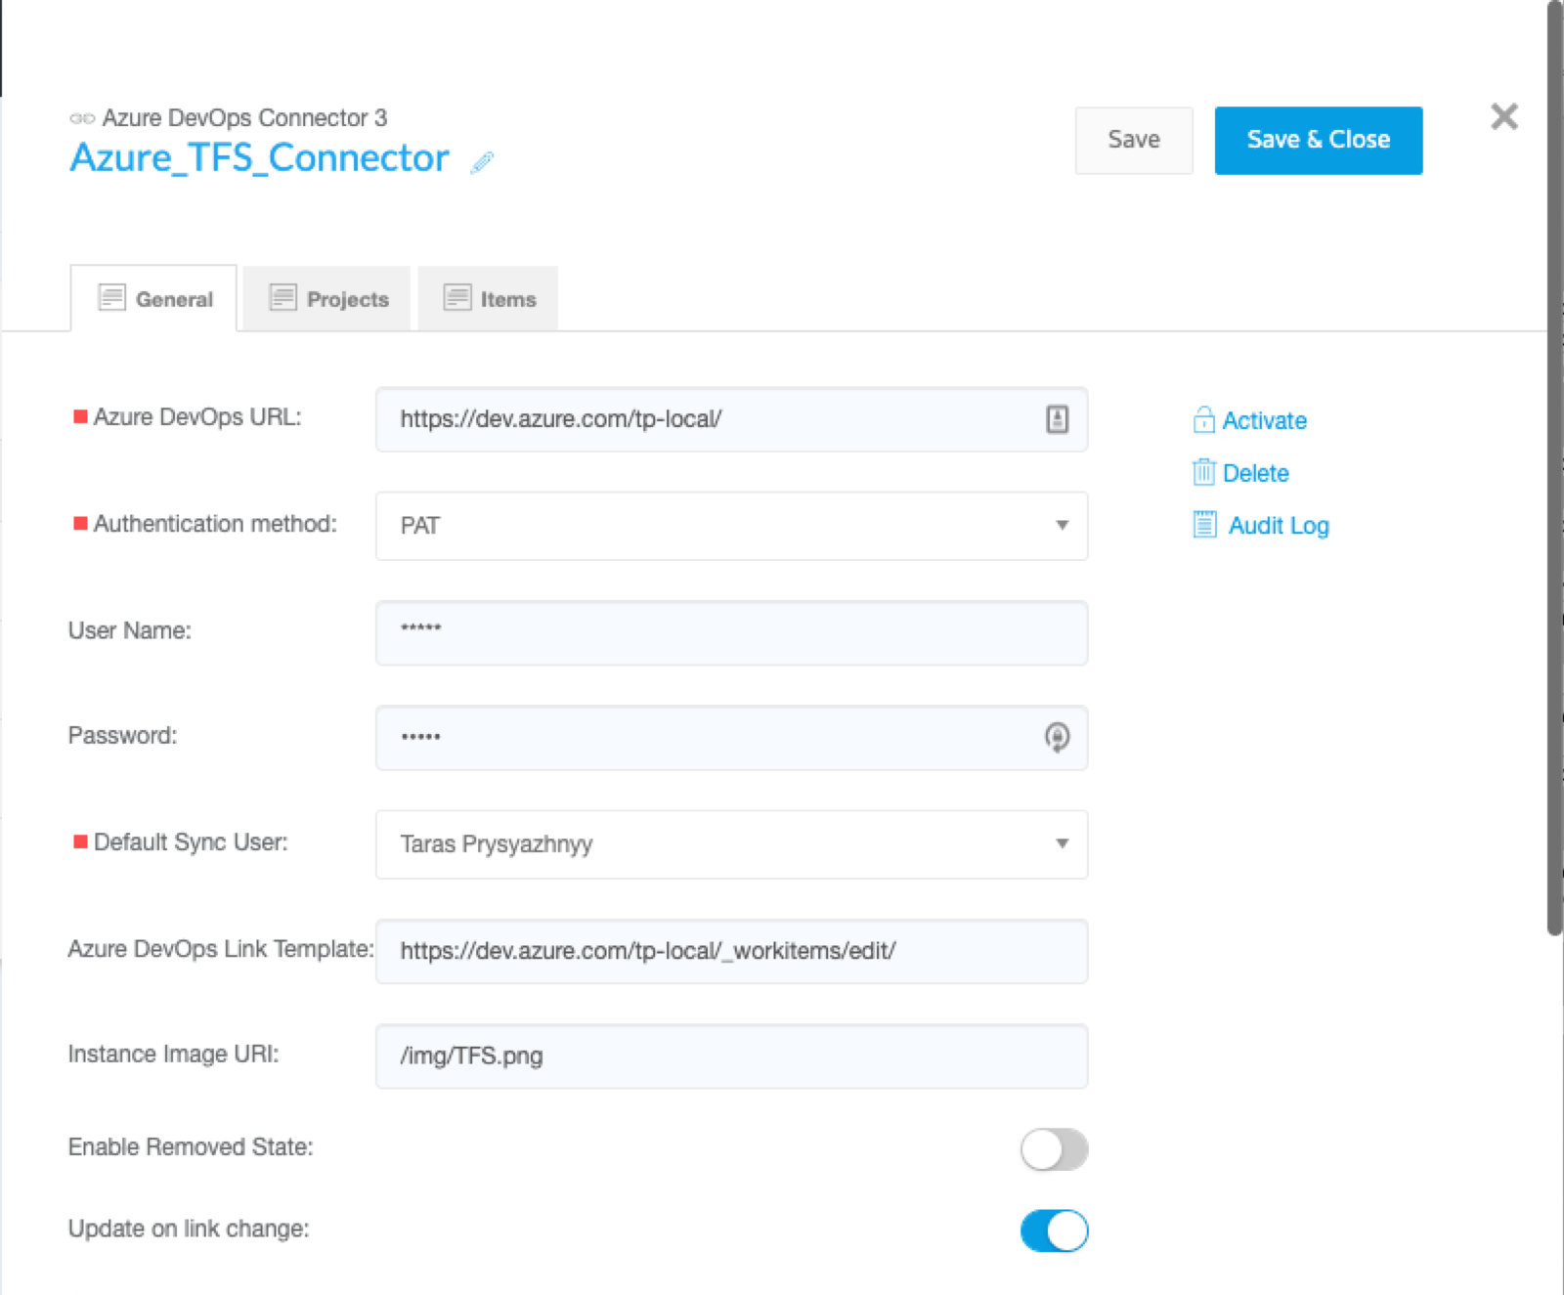
Task: Click the Delete trash can icon
Action: click(x=1203, y=473)
